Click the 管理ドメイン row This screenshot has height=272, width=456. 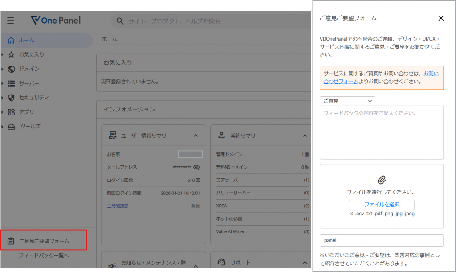click(263, 154)
